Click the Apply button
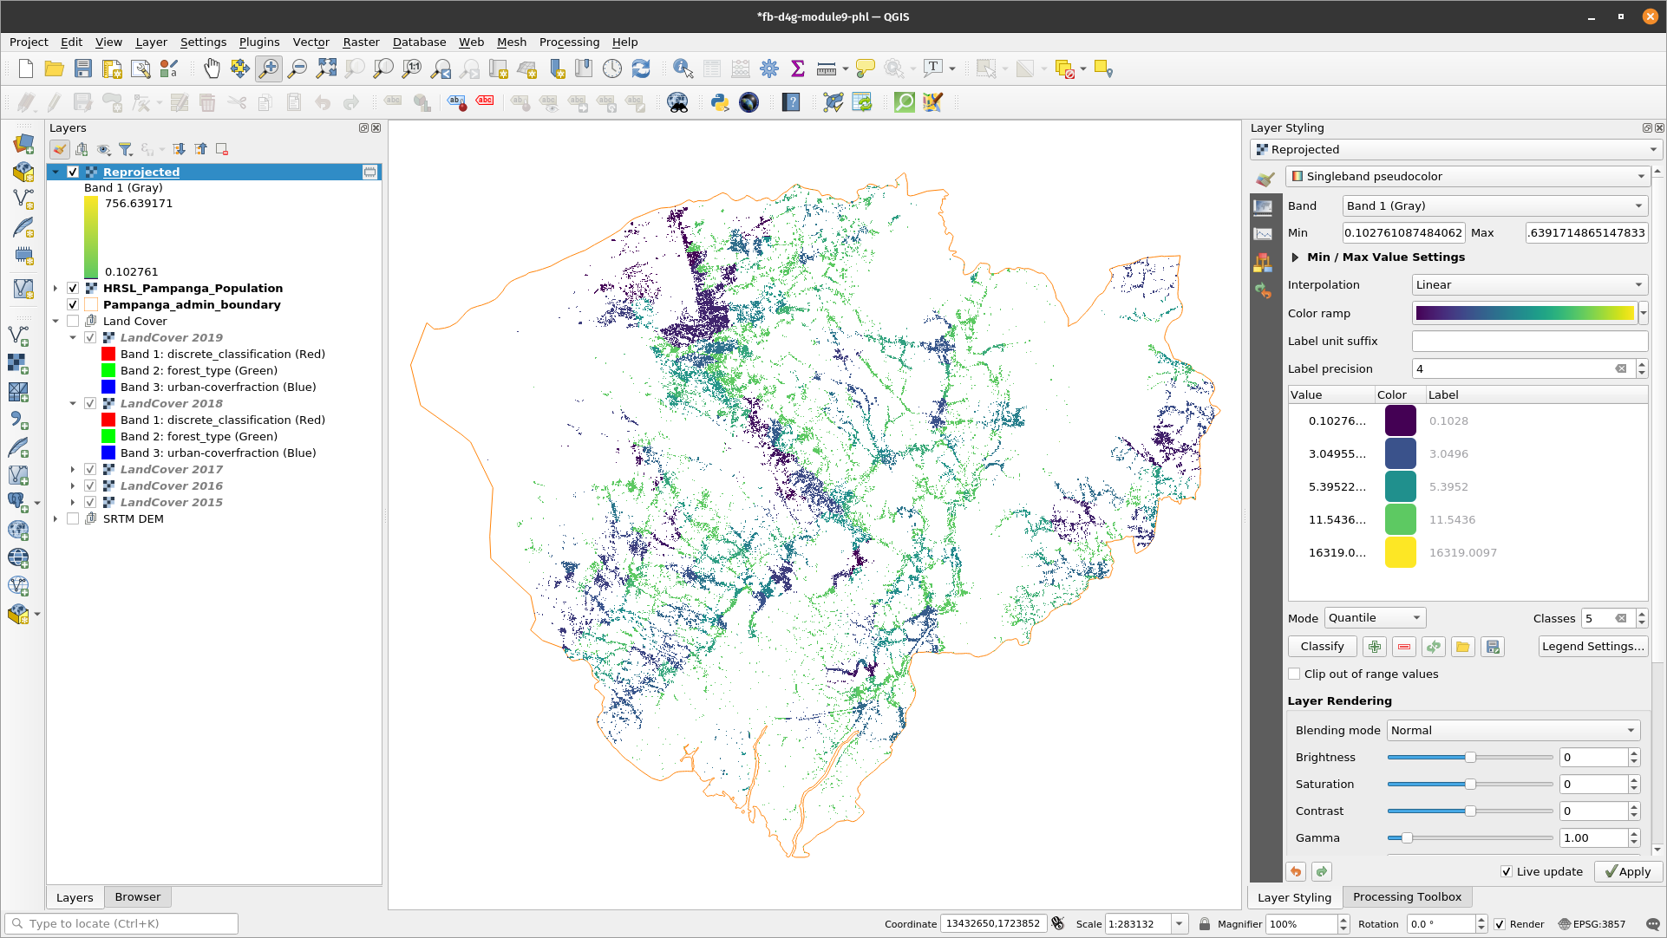 (1628, 871)
